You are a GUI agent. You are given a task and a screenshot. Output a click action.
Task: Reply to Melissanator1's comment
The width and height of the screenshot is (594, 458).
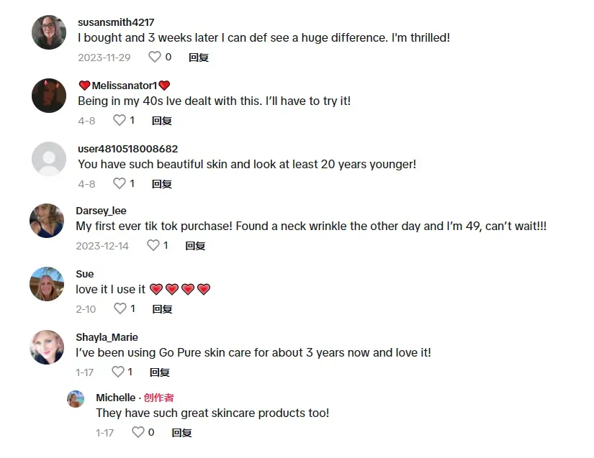tap(162, 121)
